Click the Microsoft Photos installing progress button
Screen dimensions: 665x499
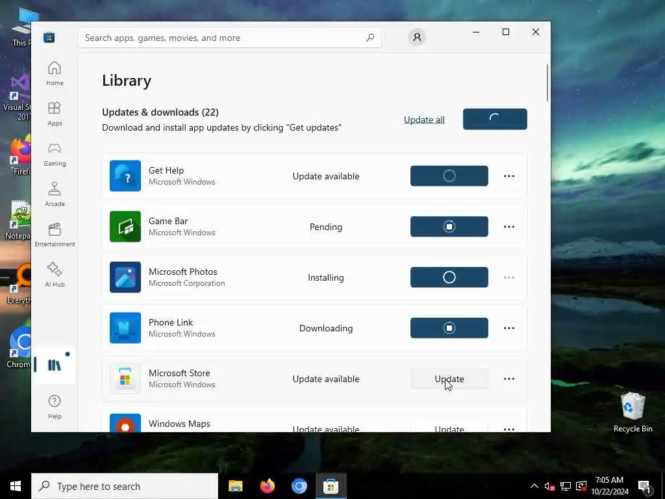click(449, 277)
